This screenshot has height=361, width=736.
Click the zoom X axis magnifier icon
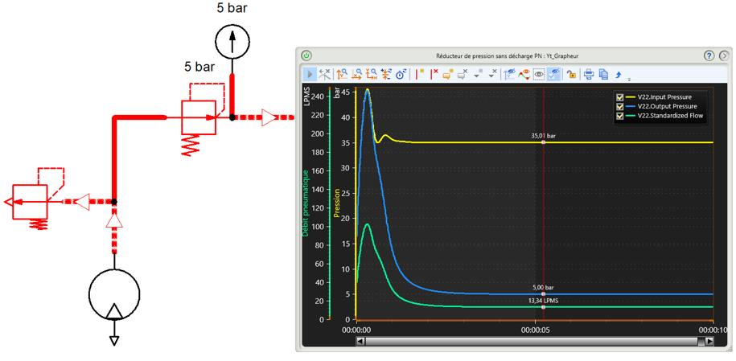coord(356,74)
